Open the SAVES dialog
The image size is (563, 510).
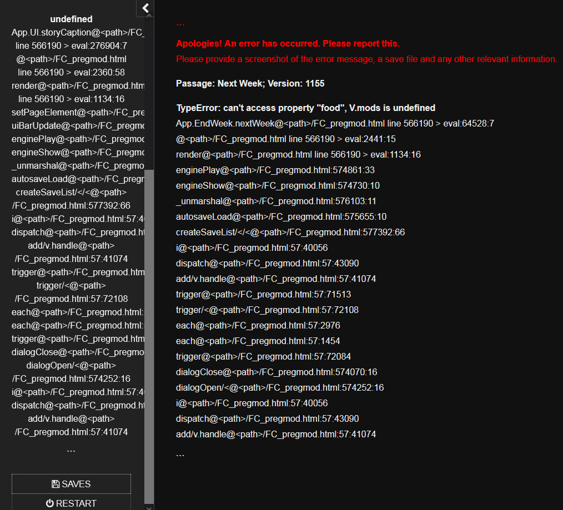pyautogui.click(x=71, y=484)
